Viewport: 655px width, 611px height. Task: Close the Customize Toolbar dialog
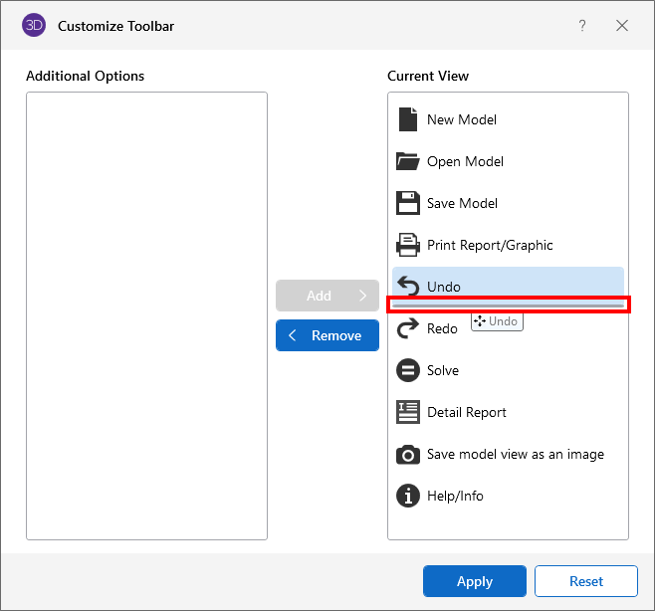coord(622,26)
